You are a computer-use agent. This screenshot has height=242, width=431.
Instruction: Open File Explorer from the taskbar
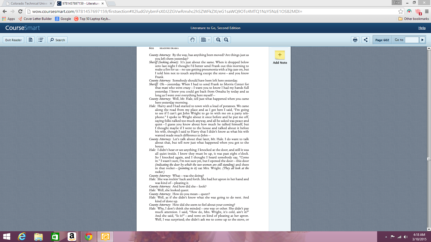pos(39,237)
